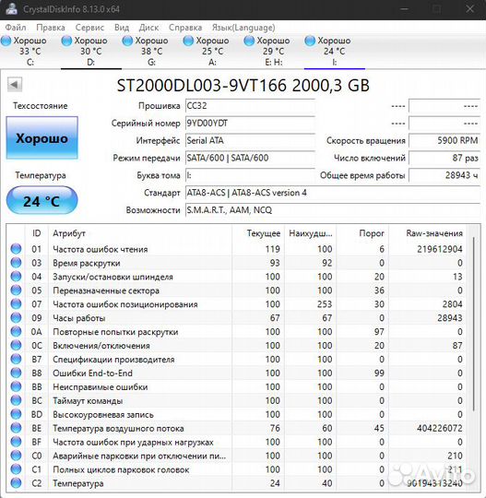Click total work time value 28943 ч
486x498 pixels.
point(445,175)
